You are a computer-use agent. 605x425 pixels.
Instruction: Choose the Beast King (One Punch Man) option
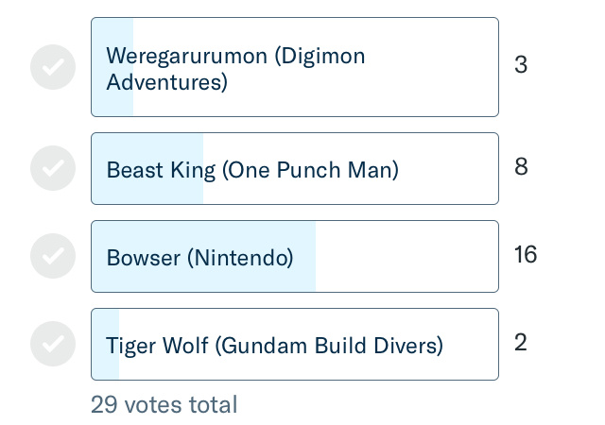click(x=294, y=169)
